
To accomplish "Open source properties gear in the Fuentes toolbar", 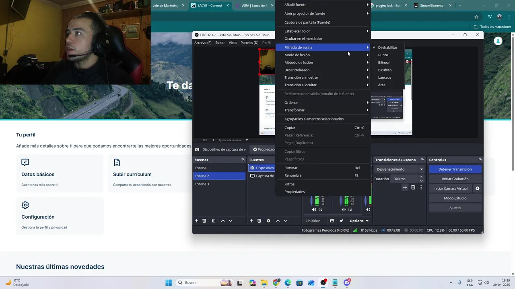I will (x=268, y=221).
